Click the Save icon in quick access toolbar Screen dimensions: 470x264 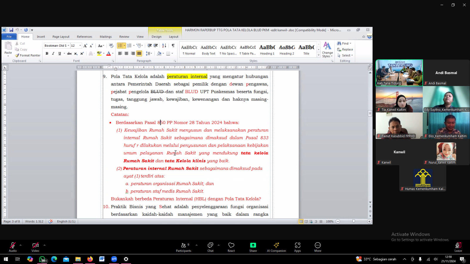(x=11, y=30)
